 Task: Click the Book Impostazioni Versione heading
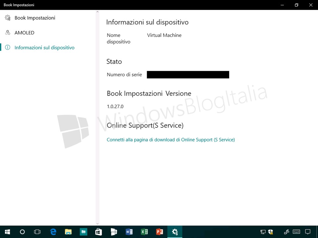[149, 94]
